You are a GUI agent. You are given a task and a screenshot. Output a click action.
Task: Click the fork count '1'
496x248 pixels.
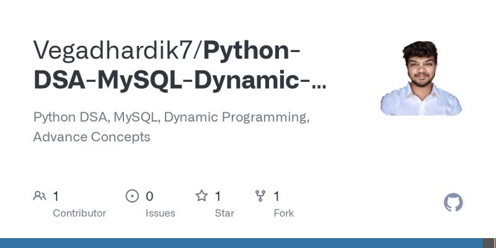[277, 197]
